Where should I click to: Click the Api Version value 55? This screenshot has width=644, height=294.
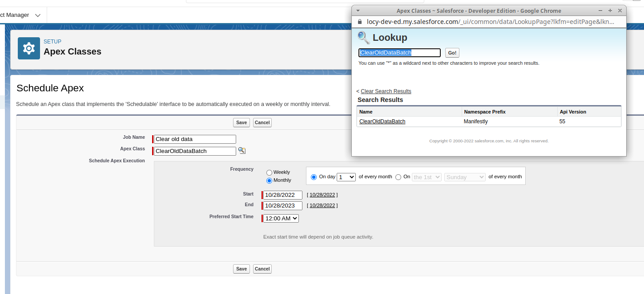563,122
